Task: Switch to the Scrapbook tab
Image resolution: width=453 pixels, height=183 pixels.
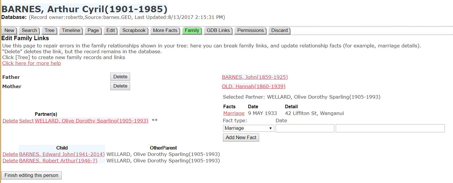Action: point(134,31)
